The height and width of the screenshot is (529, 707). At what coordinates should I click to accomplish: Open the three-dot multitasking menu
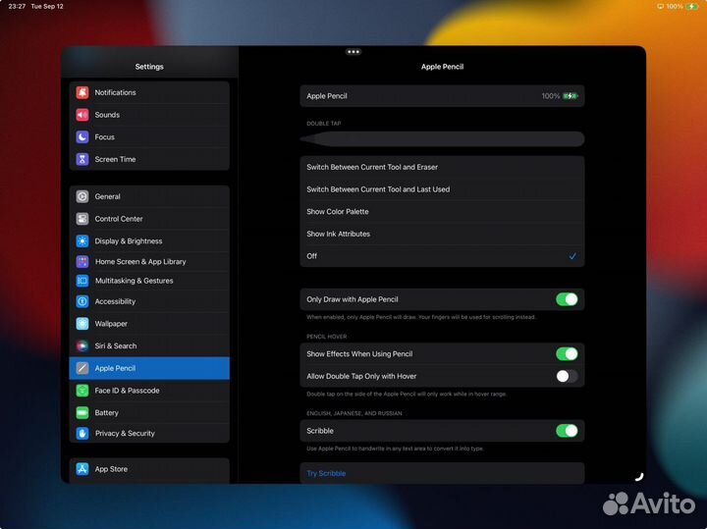tap(353, 52)
